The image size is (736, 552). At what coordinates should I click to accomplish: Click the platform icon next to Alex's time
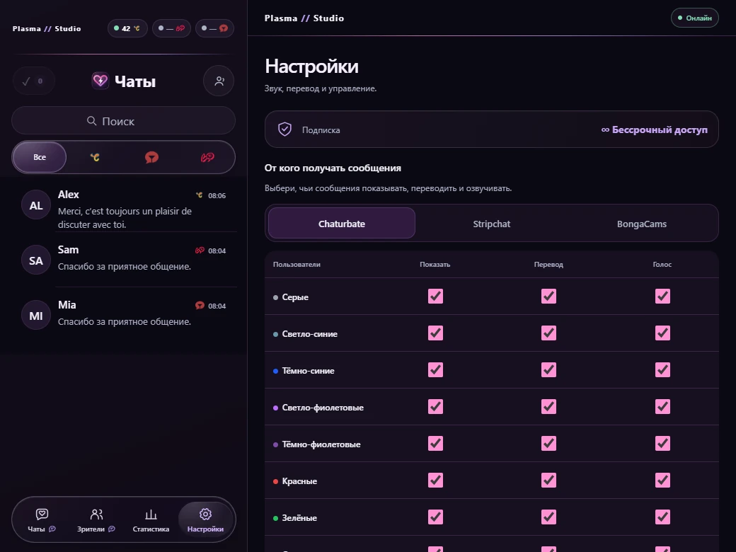tap(200, 195)
